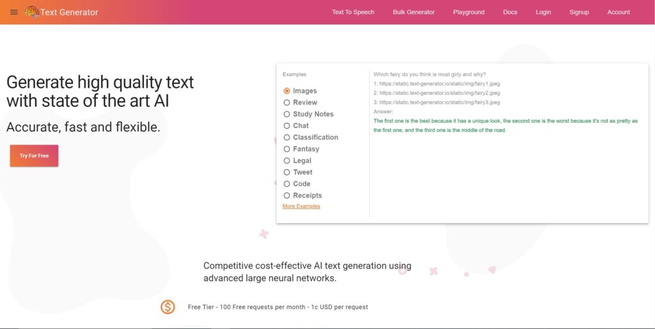Open the More Examples link
The image size is (655, 329).
click(301, 206)
